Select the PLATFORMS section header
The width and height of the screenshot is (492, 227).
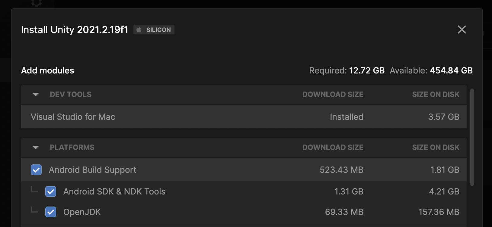[72, 147]
